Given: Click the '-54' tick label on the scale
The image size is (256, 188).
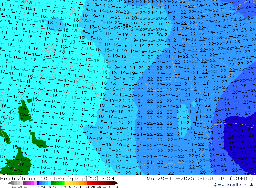Looking at the screenshot, I should pos(13,187).
